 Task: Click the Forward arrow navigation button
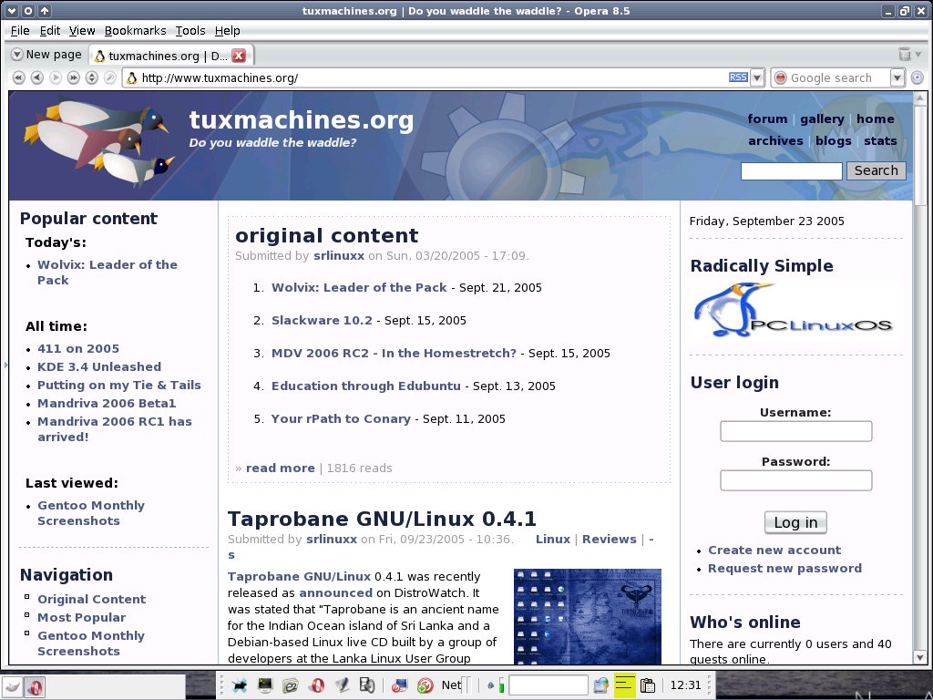click(x=56, y=78)
